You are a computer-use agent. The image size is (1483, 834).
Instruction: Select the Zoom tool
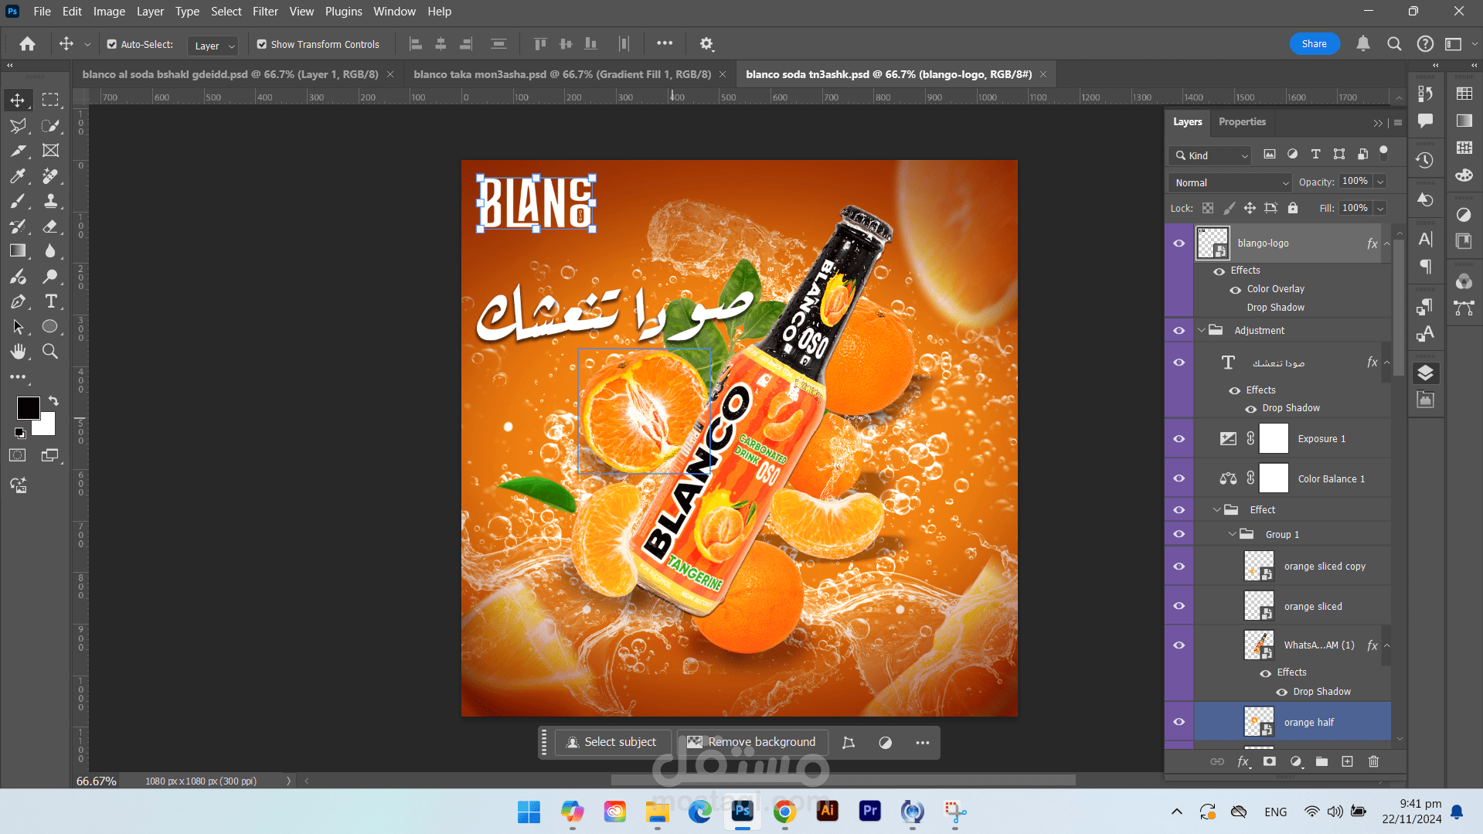pyautogui.click(x=50, y=352)
